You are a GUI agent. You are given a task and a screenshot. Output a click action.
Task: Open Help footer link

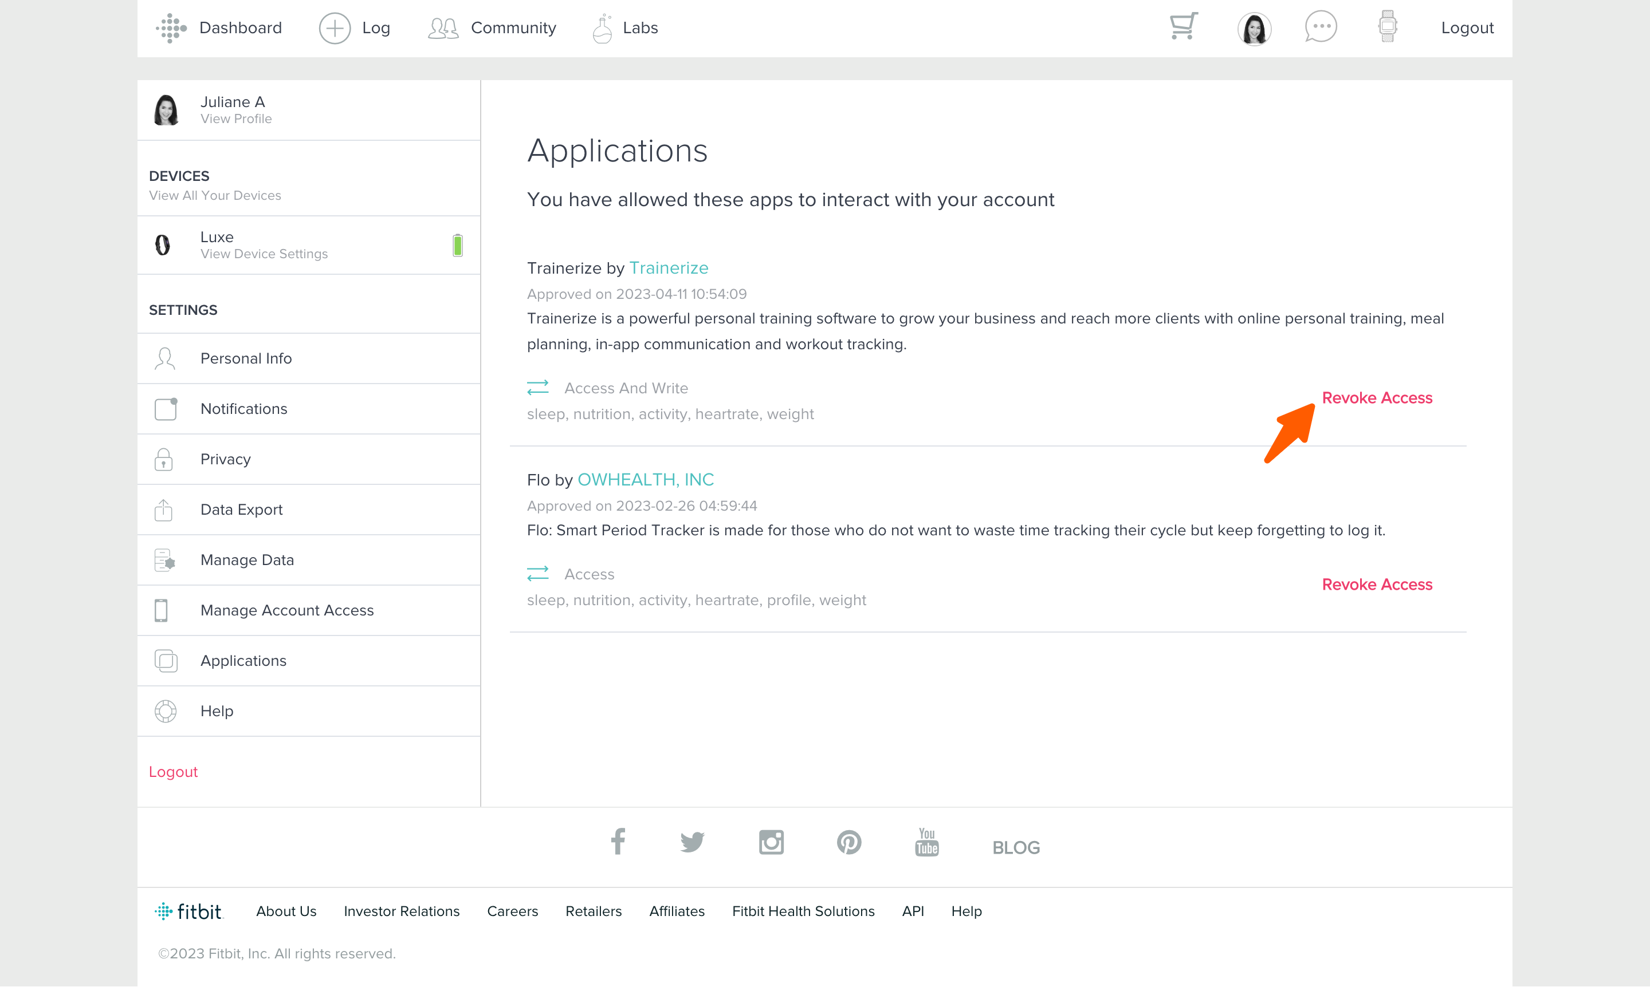[967, 912]
